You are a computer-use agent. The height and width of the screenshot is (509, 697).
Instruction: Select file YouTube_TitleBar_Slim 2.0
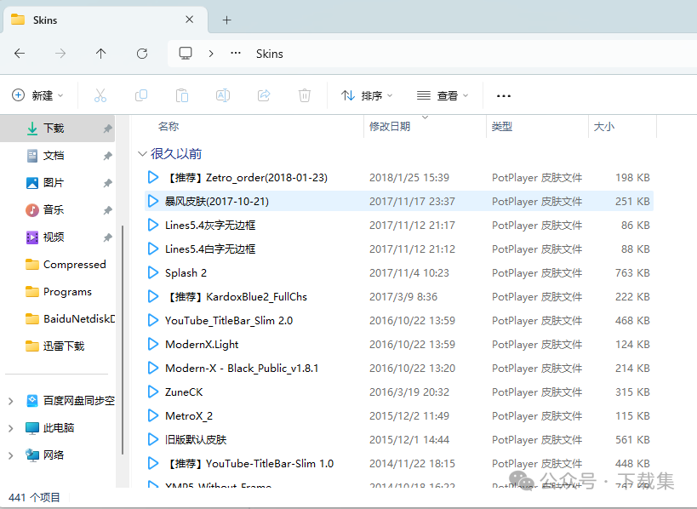pos(399,321)
